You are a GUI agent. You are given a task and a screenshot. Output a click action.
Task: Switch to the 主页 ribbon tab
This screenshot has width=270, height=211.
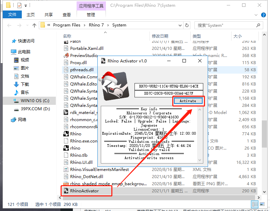31,15
